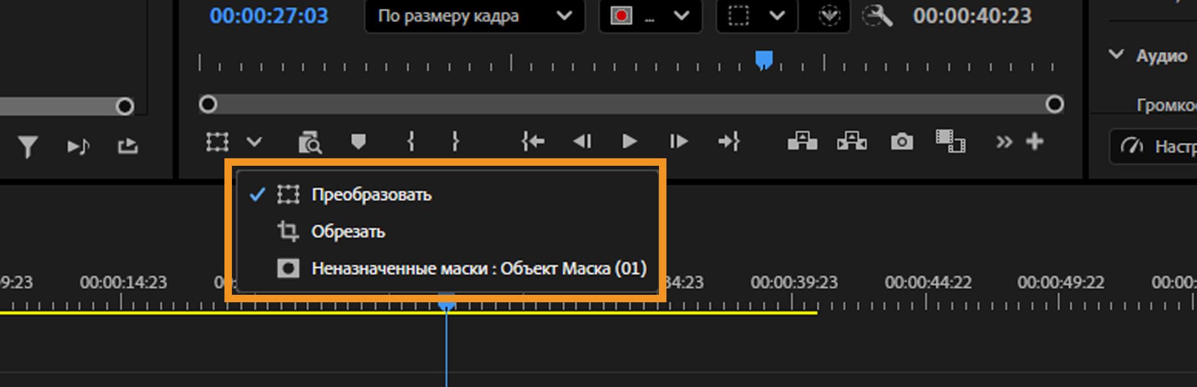The height and width of the screenshot is (387, 1197).
Task: Open the dashed-square safe margins dropdown
Action: tap(757, 16)
